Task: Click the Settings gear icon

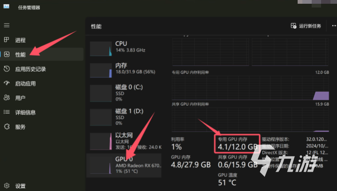Action: point(7,185)
